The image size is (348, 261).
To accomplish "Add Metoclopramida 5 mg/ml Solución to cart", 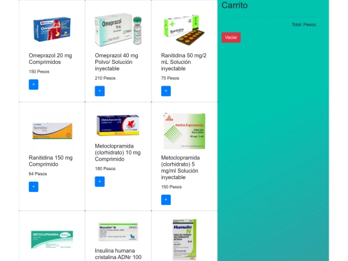I will click(166, 200).
